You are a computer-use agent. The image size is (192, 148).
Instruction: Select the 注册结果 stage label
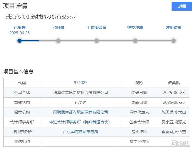pos(174,27)
